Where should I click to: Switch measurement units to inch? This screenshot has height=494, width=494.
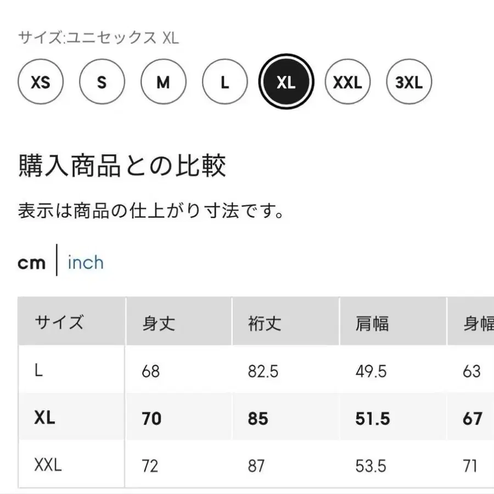[x=85, y=262]
